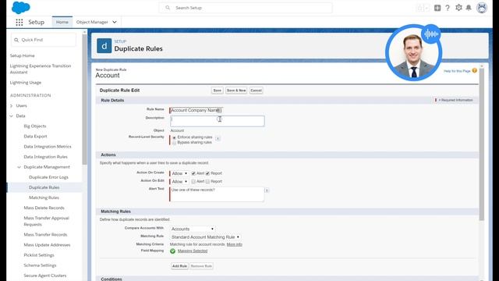
Task: Switch to the Home tab
Action: pyautogui.click(x=62, y=22)
